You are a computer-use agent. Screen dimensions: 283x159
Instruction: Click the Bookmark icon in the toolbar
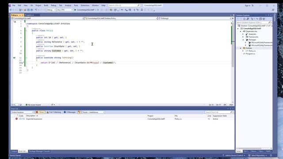click(142, 10)
